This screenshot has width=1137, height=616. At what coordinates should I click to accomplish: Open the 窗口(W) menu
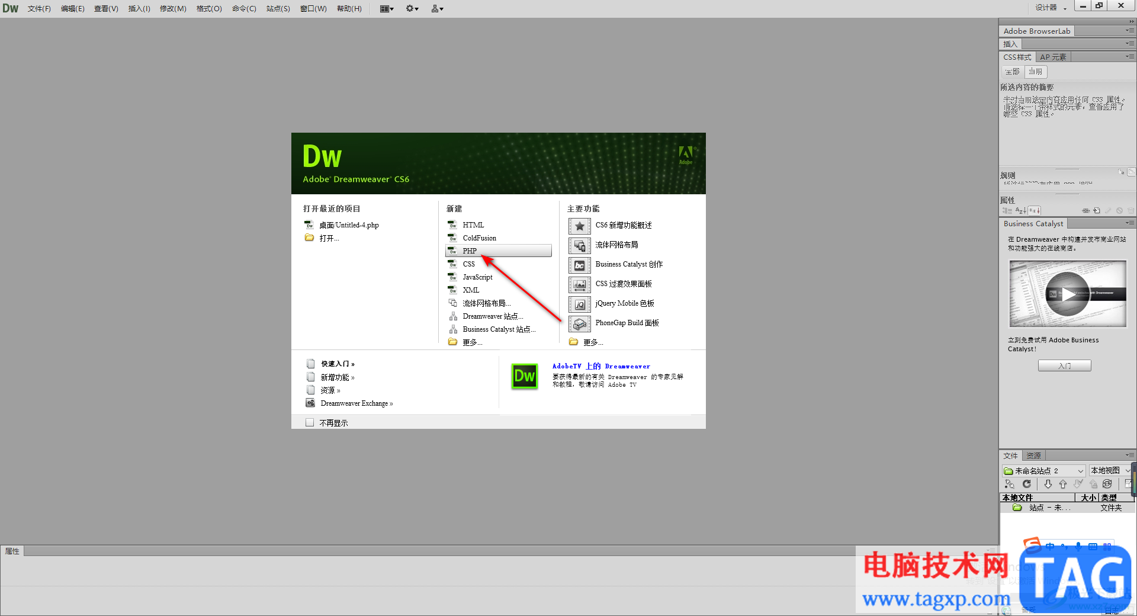point(313,8)
